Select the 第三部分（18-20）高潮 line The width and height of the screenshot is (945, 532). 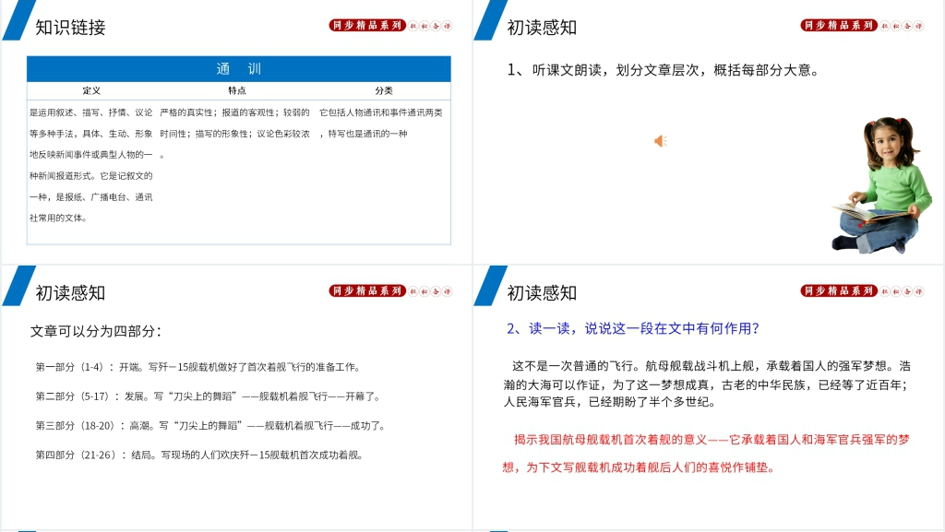pos(210,426)
